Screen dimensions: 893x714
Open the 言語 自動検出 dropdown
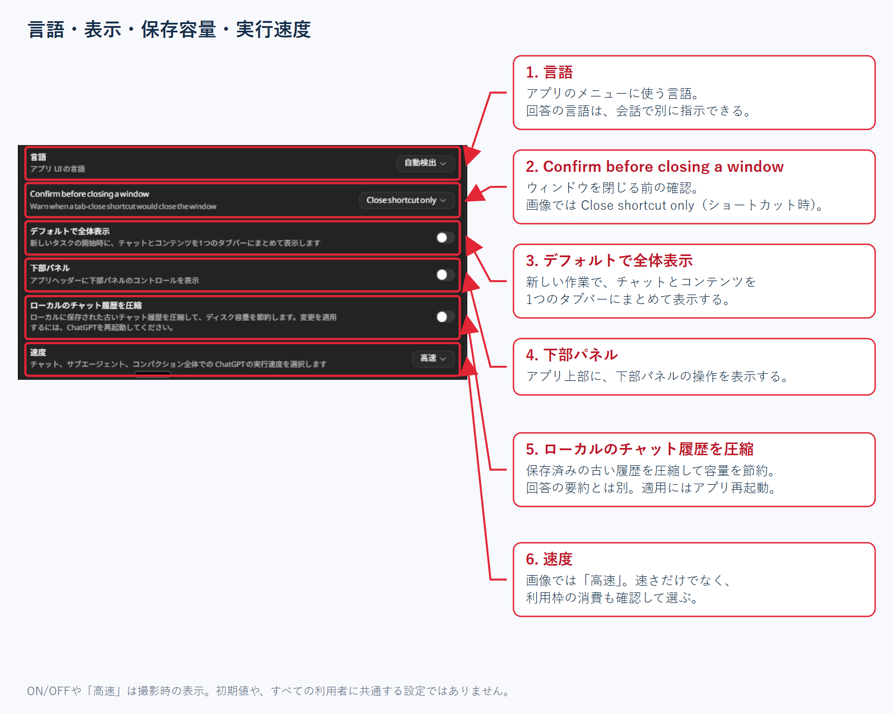click(x=425, y=163)
